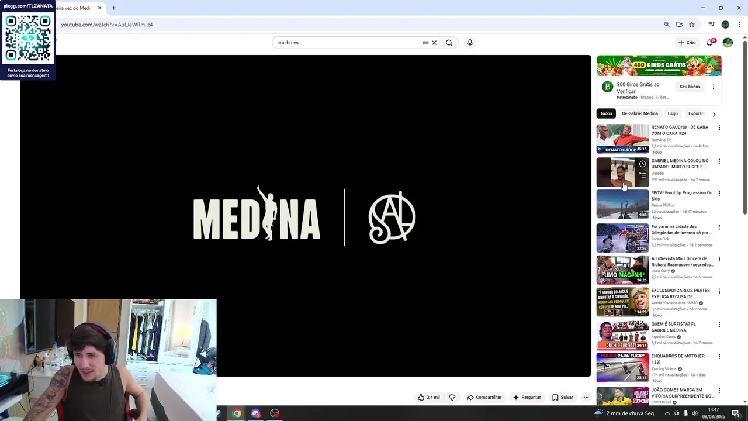Open Richard Rasmussen entrevista video thumbnail
The height and width of the screenshot is (421, 748).
[622, 270]
